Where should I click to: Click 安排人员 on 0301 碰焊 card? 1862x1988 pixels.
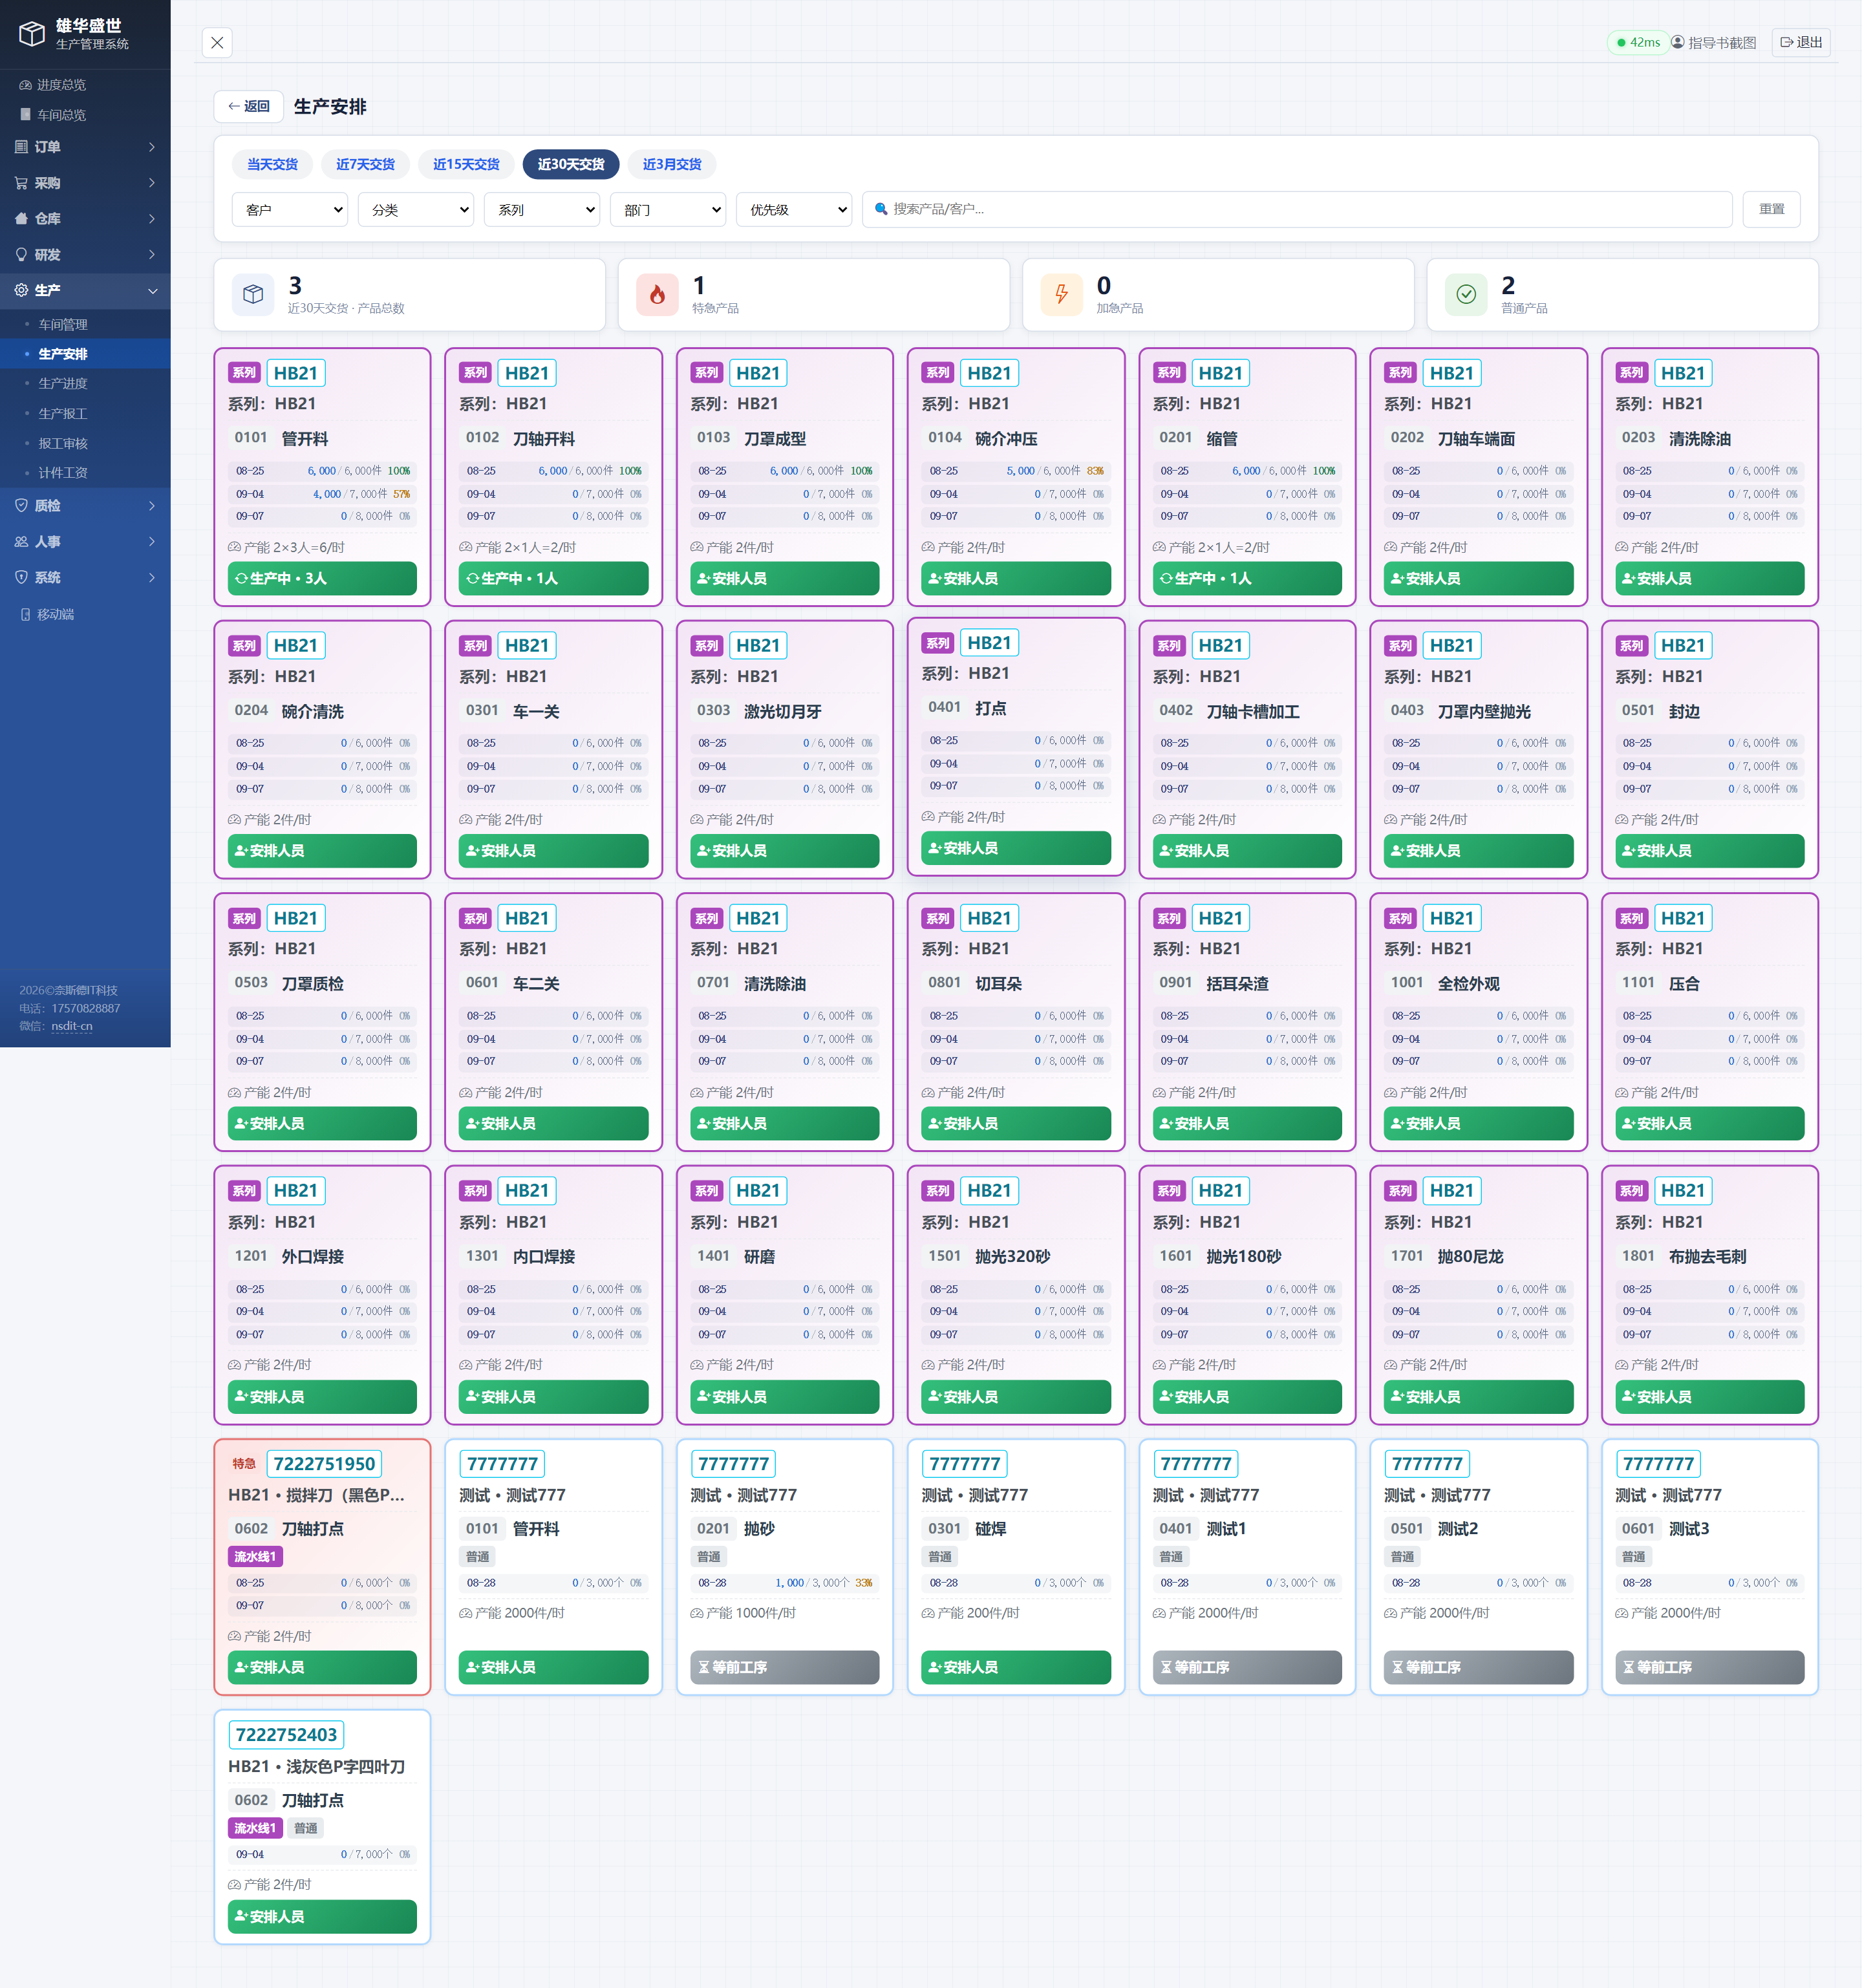pyautogui.click(x=1016, y=1668)
